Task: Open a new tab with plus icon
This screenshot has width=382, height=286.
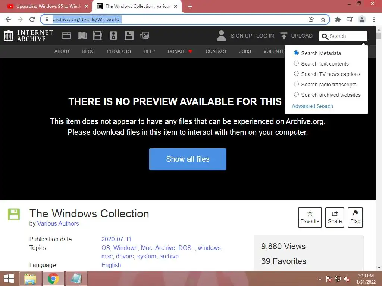Action: [x=190, y=6]
